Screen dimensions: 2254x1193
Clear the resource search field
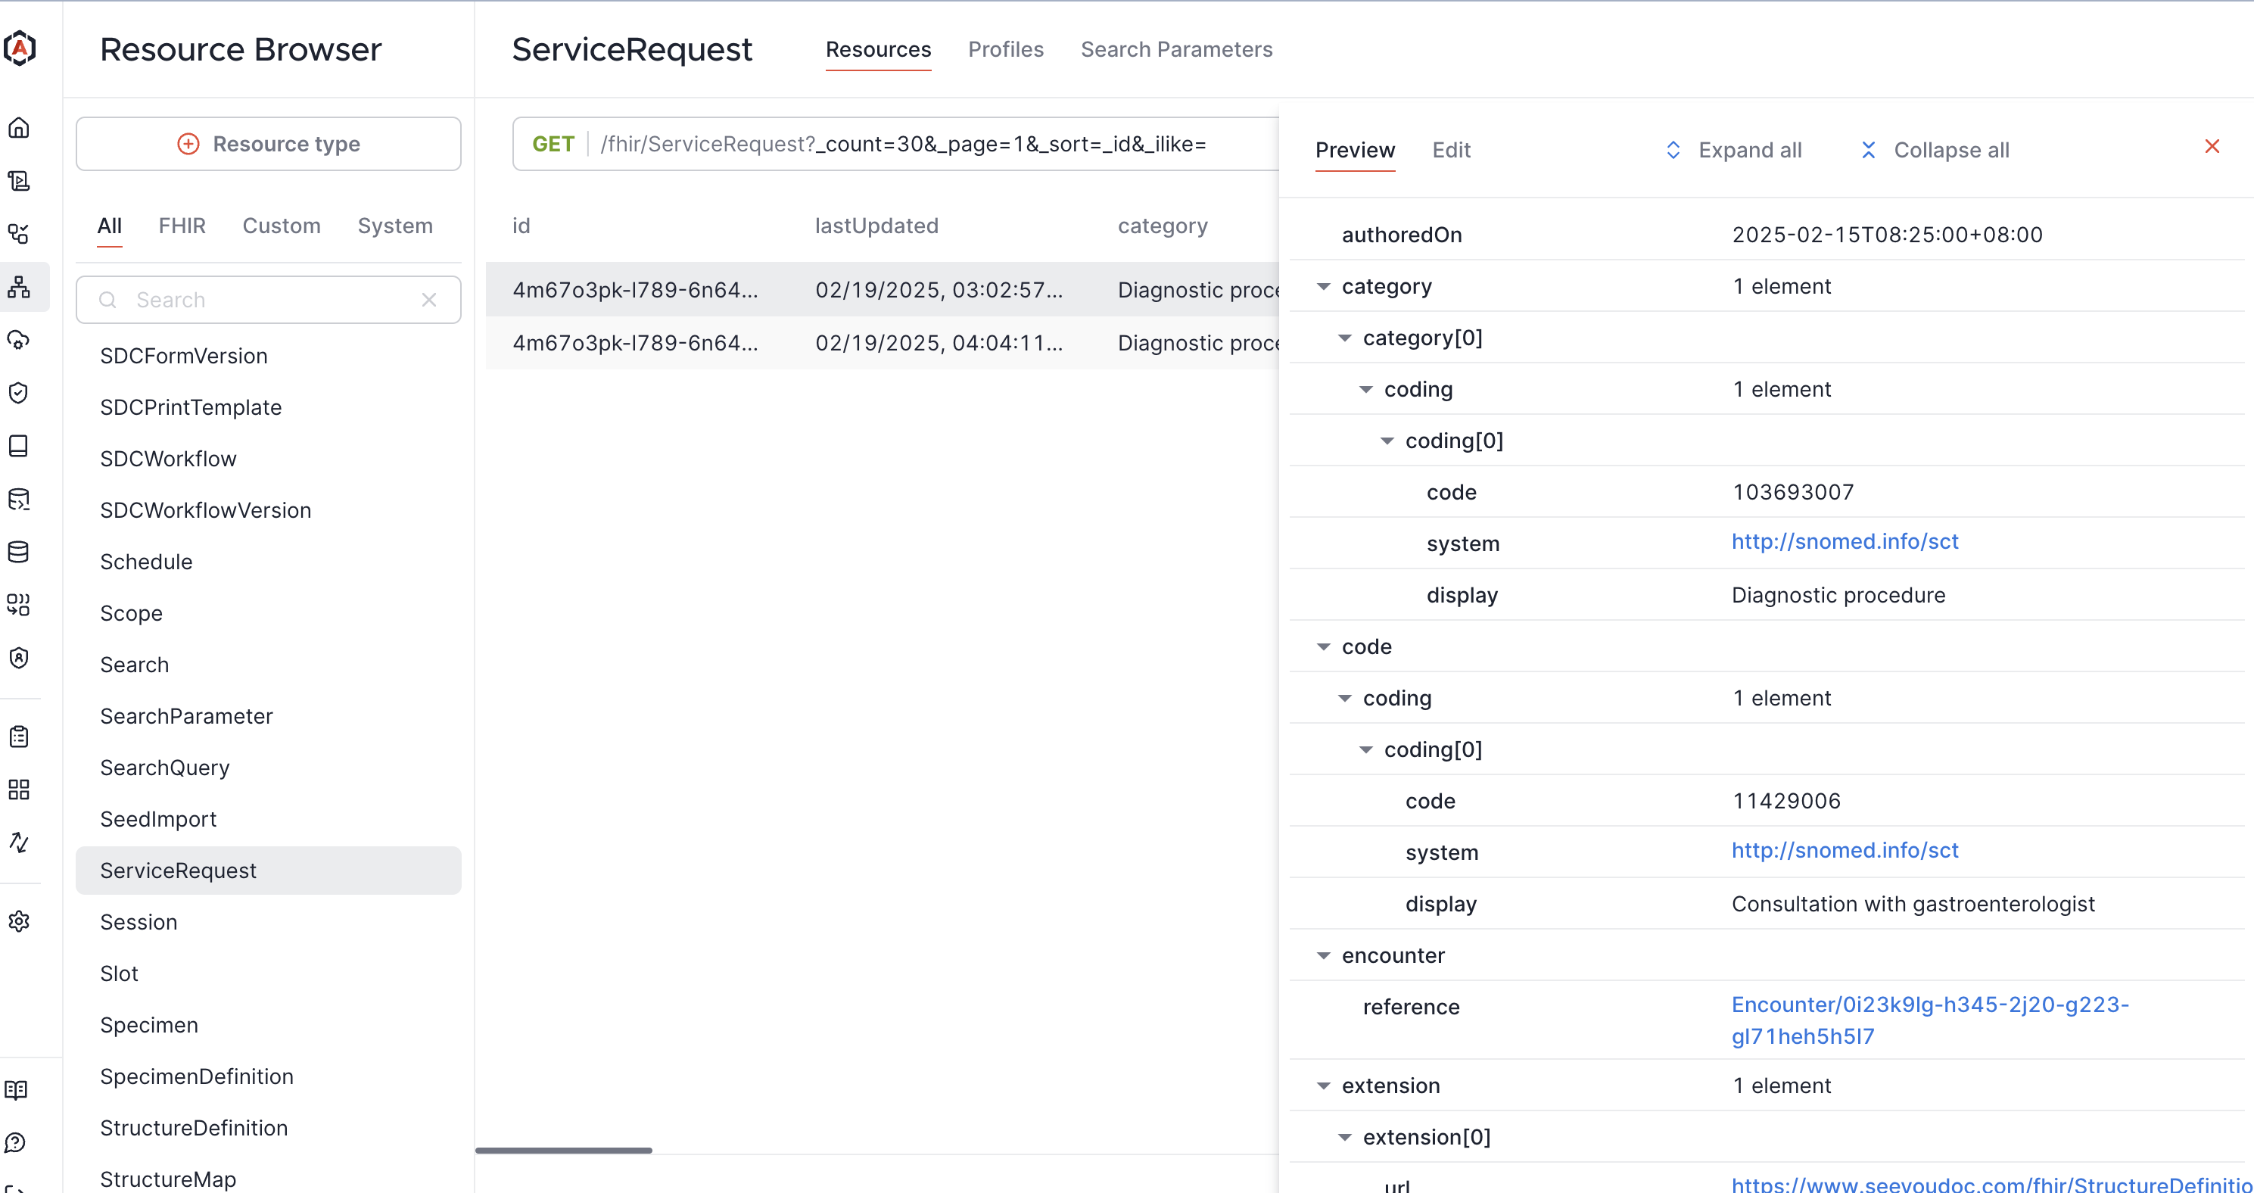(x=428, y=299)
